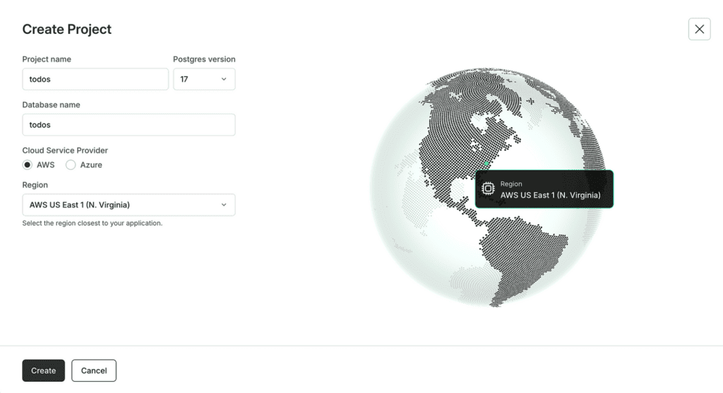Click the green region marker on the globe
723x393 pixels.
[x=486, y=164]
